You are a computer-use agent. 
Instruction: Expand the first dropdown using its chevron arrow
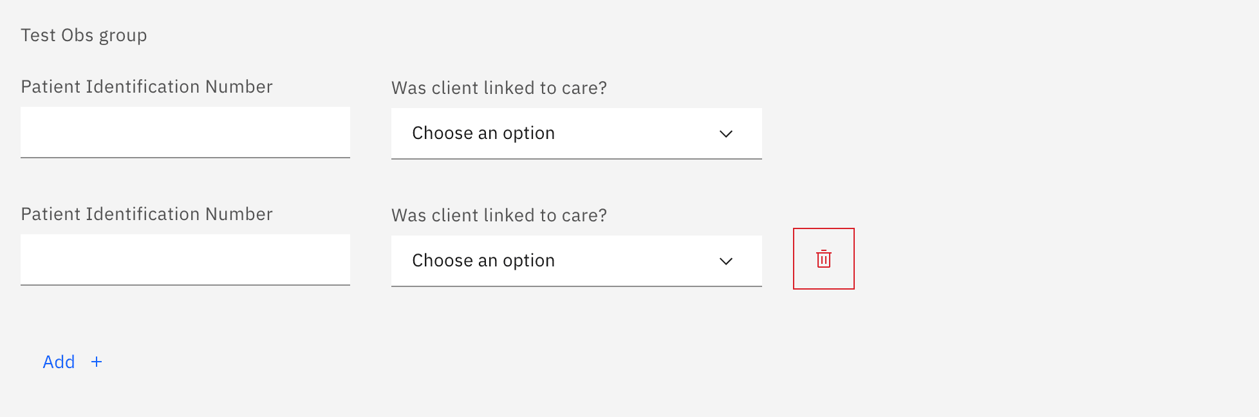point(726,134)
